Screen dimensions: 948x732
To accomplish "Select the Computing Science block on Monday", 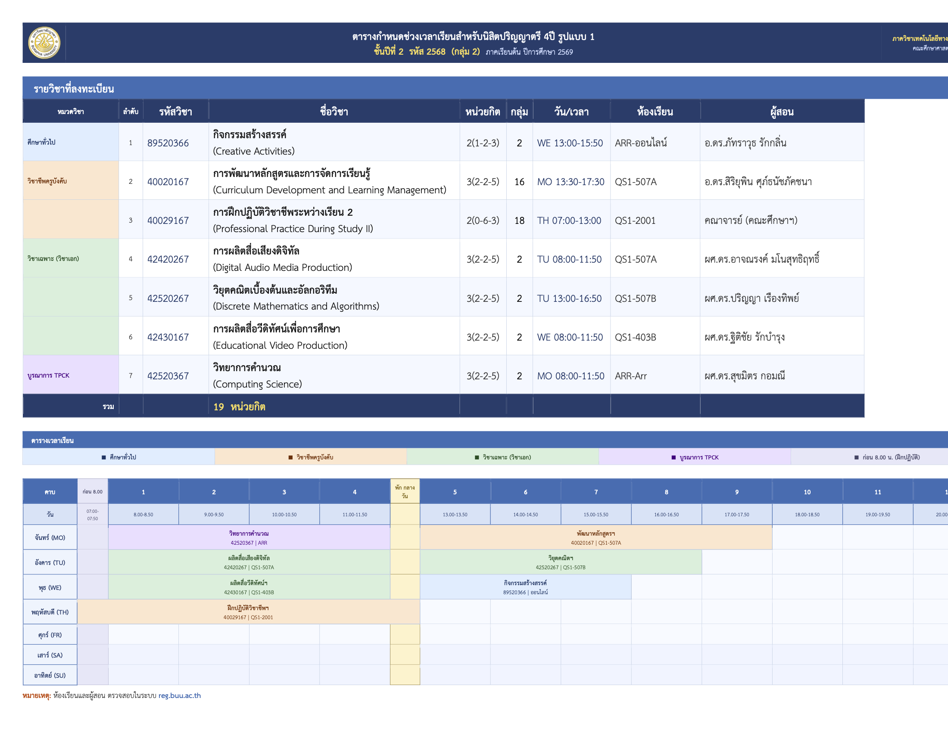I will pos(249,537).
